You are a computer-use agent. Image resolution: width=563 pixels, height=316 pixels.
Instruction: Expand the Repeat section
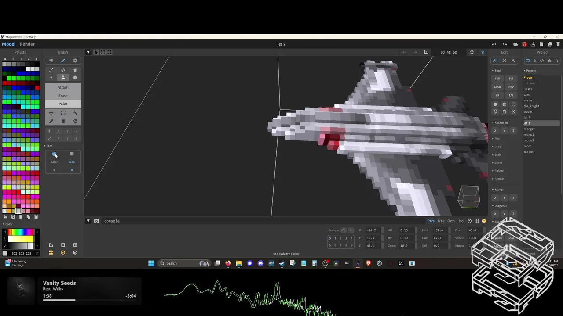[498, 179]
